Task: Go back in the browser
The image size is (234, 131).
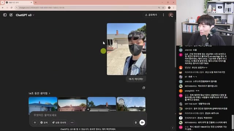Action: tap(3, 8)
